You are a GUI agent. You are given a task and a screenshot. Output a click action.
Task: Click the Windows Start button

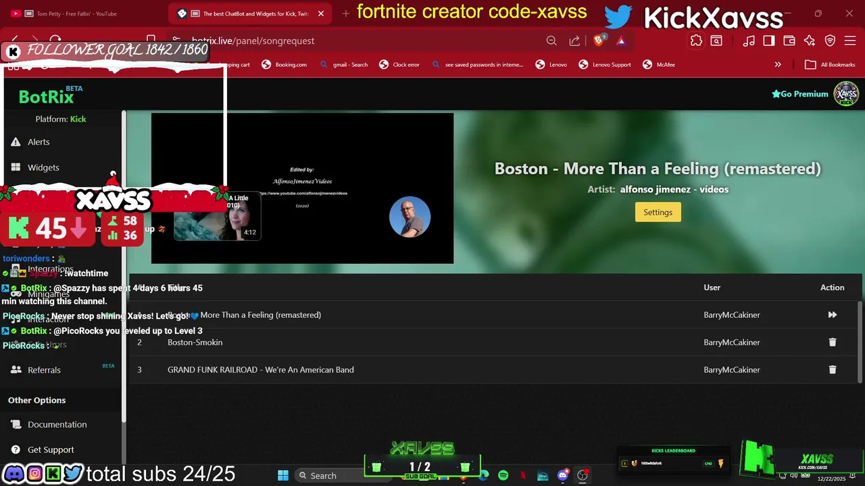(x=283, y=475)
